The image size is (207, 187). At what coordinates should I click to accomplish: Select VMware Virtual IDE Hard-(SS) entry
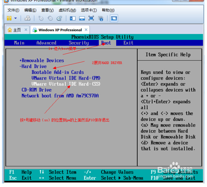click(66, 84)
